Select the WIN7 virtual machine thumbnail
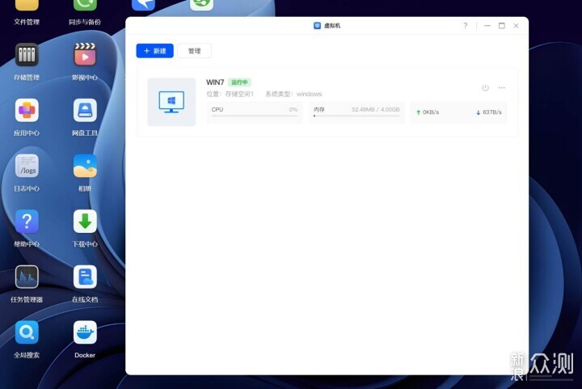Screen dimensions: 582x389 click(x=171, y=102)
